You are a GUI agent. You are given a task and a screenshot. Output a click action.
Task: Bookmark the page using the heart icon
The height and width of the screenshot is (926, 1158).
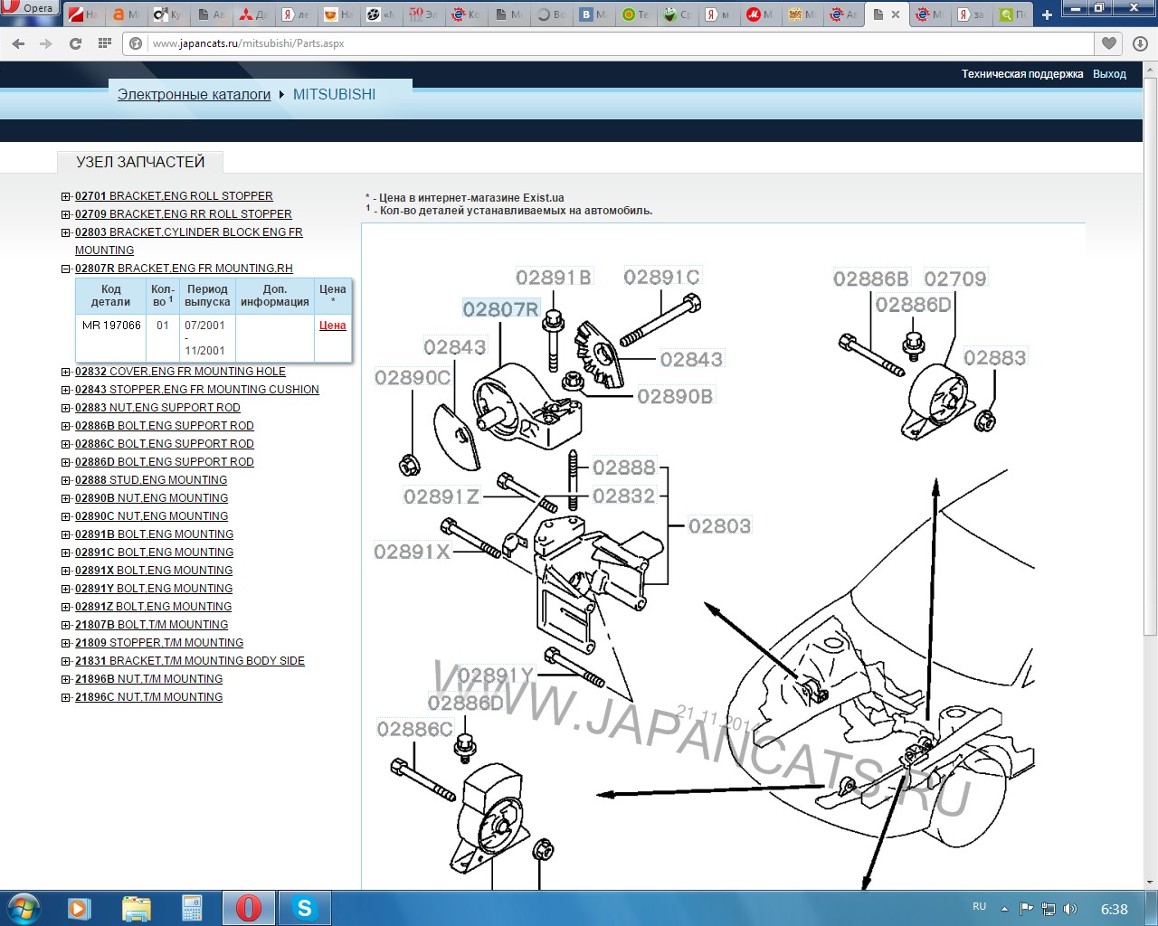[x=1108, y=43]
